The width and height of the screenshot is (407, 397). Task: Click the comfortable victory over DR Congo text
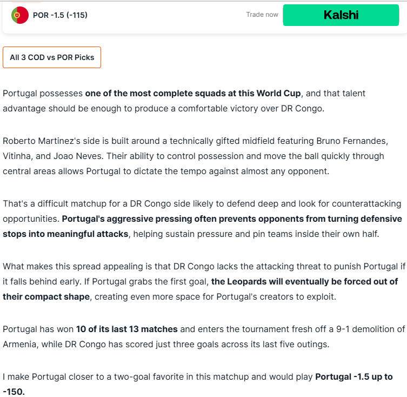[x=251, y=109]
